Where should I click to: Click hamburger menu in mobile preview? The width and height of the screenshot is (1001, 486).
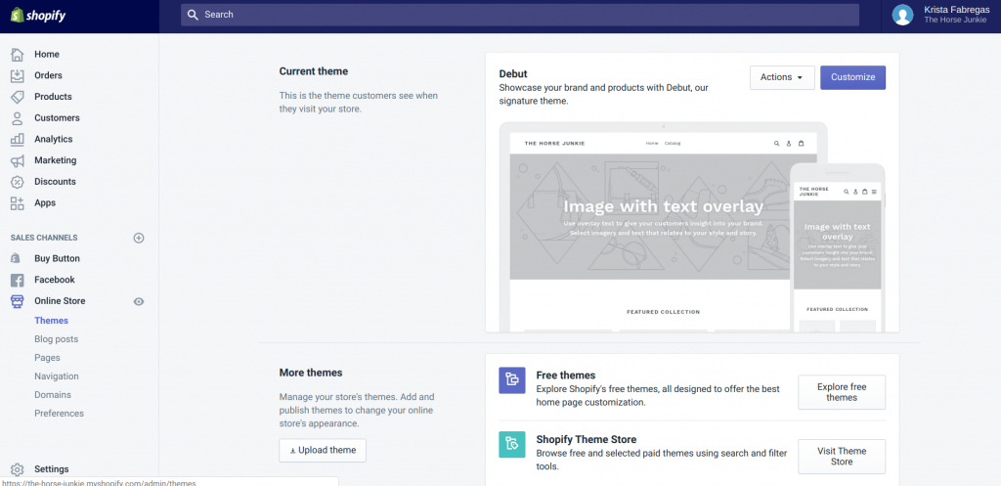coord(874,192)
